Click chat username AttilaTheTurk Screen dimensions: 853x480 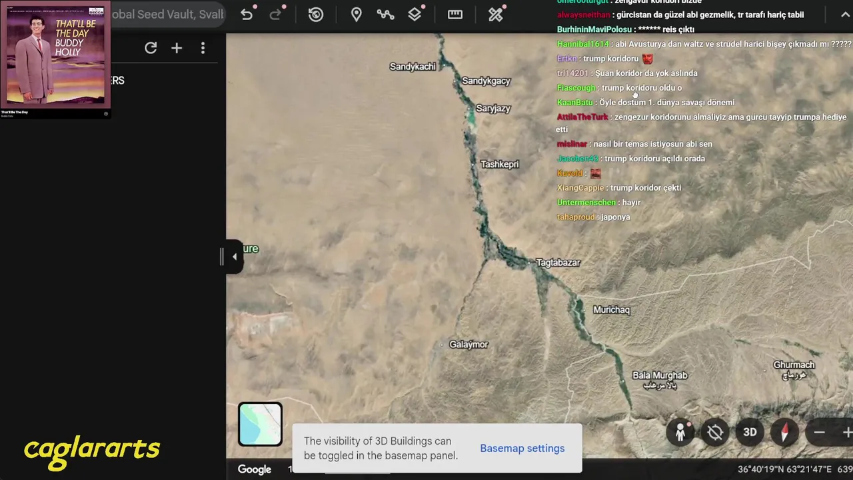582,117
